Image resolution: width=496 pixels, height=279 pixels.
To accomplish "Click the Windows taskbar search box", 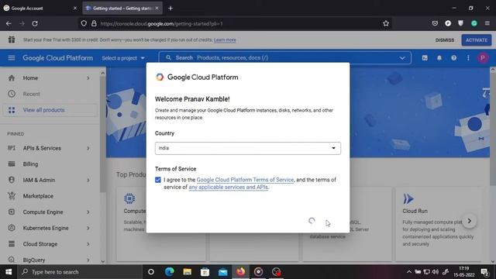I will [80, 272].
